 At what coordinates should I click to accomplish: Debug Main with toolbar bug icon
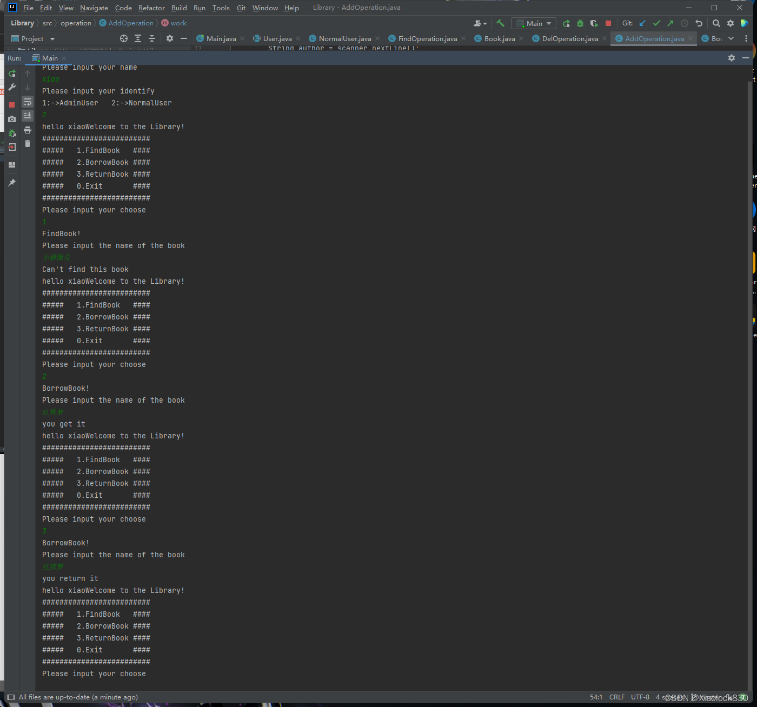click(580, 23)
